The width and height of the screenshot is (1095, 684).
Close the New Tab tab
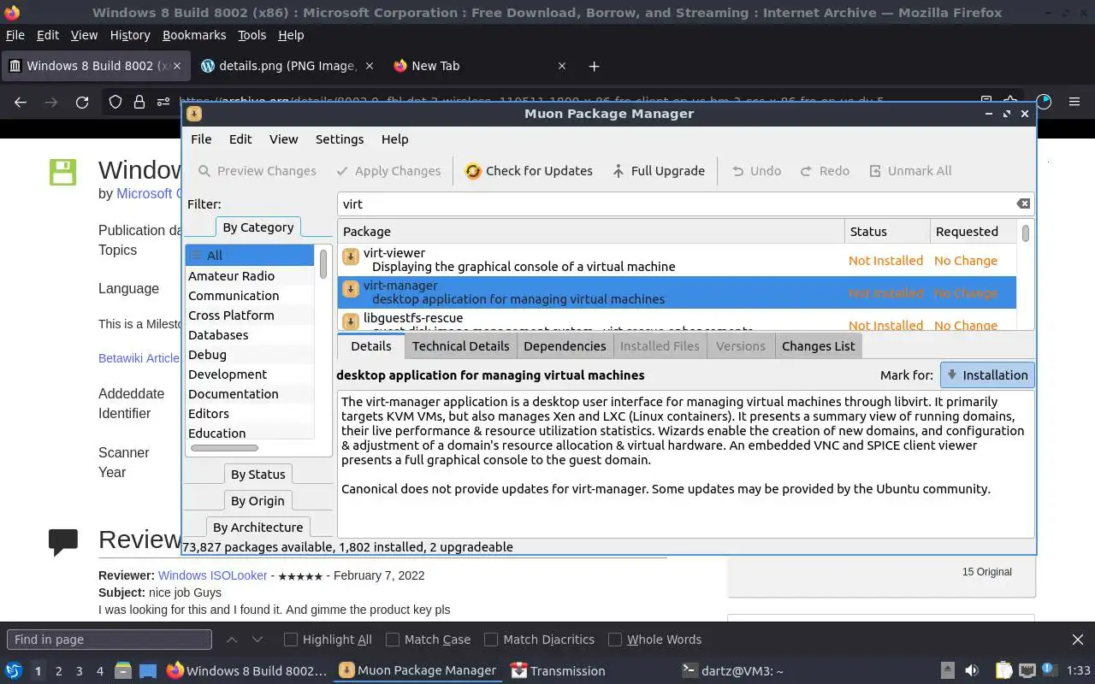[x=562, y=66]
